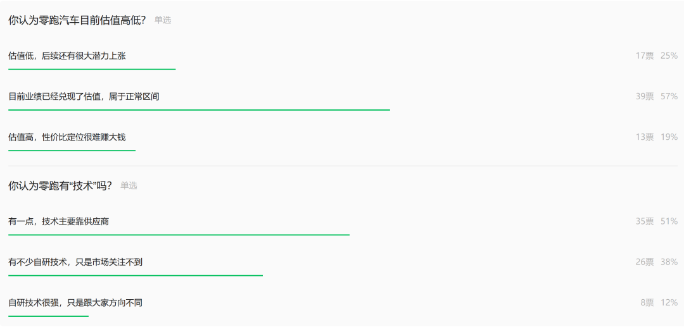Choose 目前业绩已经兑现了估值，属于正常区间 option
Screen dimensions: 684x327
(x=84, y=96)
